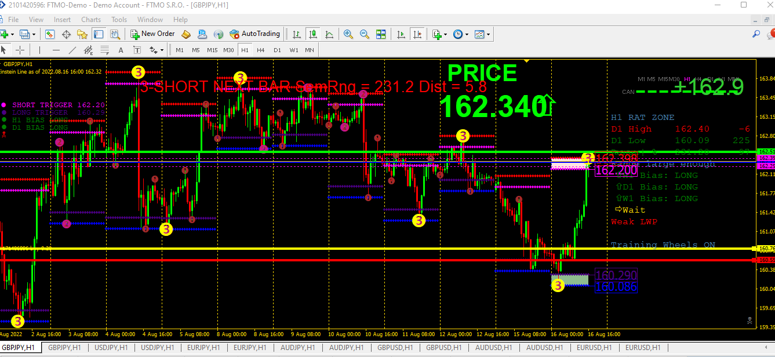Open the Charts menu

click(x=91, y=19)
